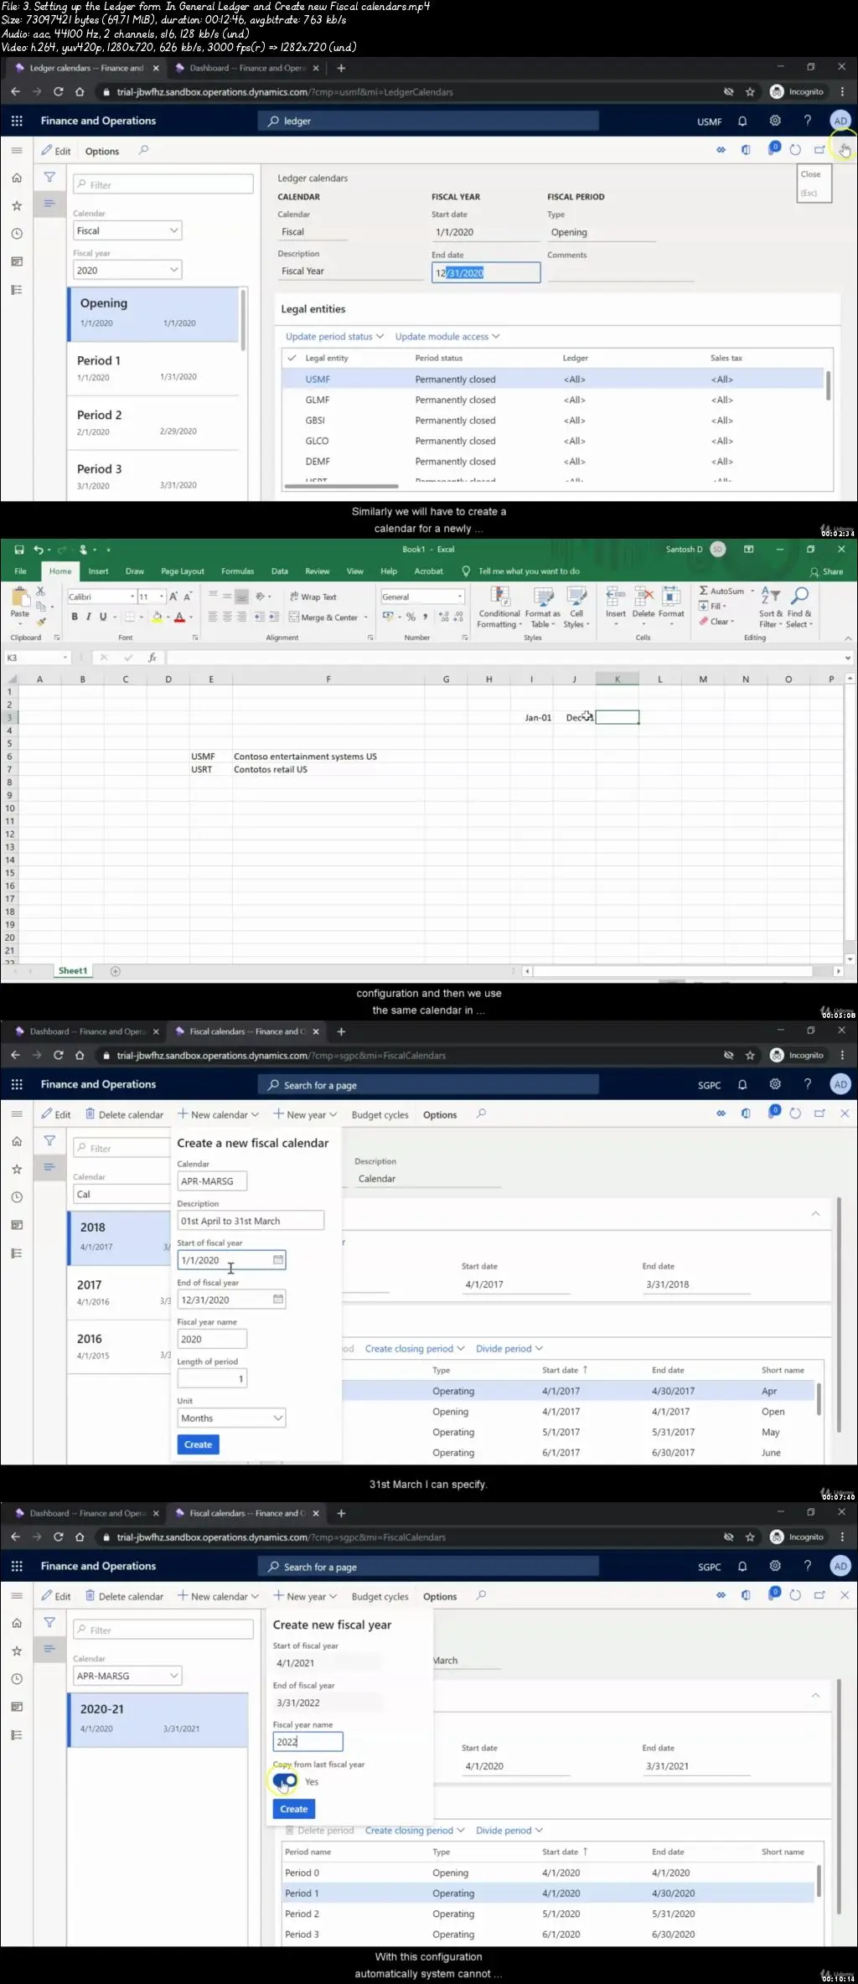
Task: Click the Cut scissors icon in Excel
Action: pos(39,591)
